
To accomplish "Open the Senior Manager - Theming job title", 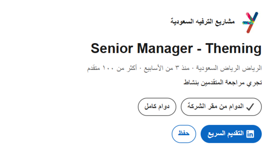I will click(176, 48).
